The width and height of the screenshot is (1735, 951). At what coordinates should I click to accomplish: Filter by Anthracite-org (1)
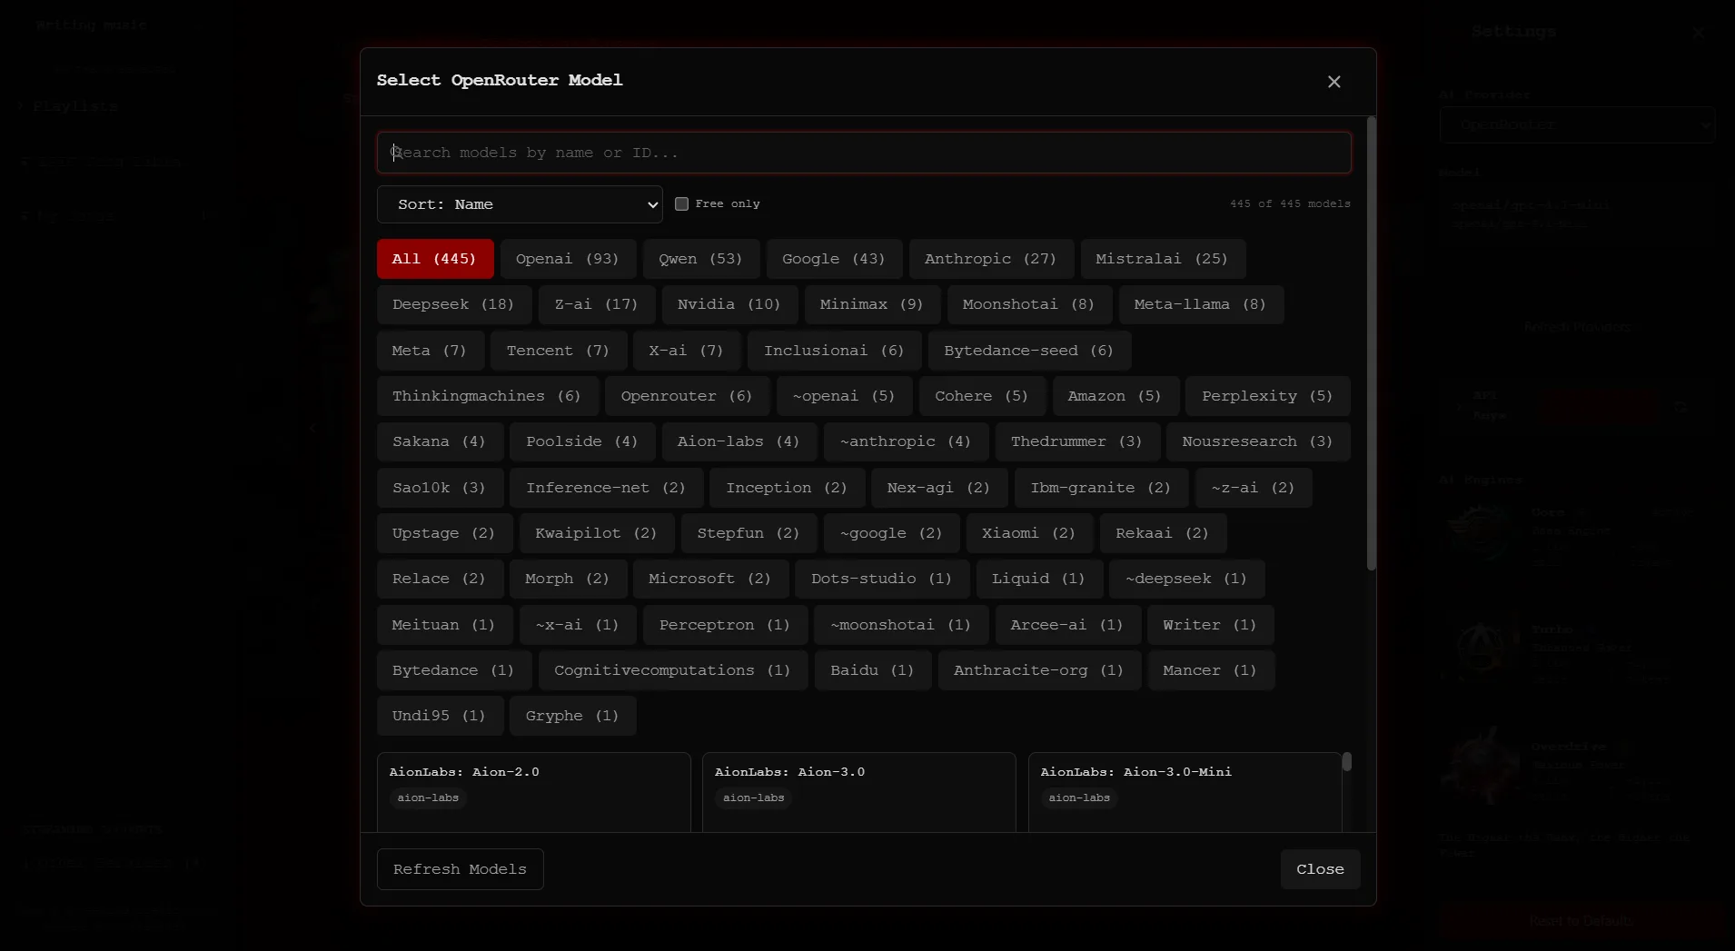pyautogui.click(x=1039, y=670)
